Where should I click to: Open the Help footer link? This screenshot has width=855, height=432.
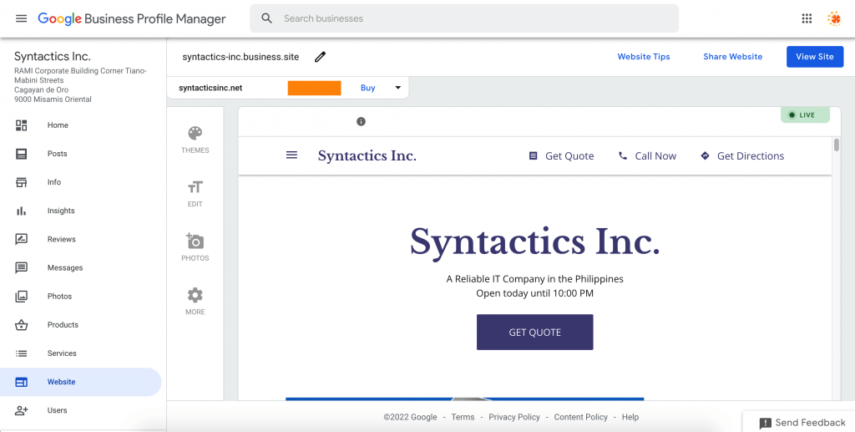click(x=630, y=417)
